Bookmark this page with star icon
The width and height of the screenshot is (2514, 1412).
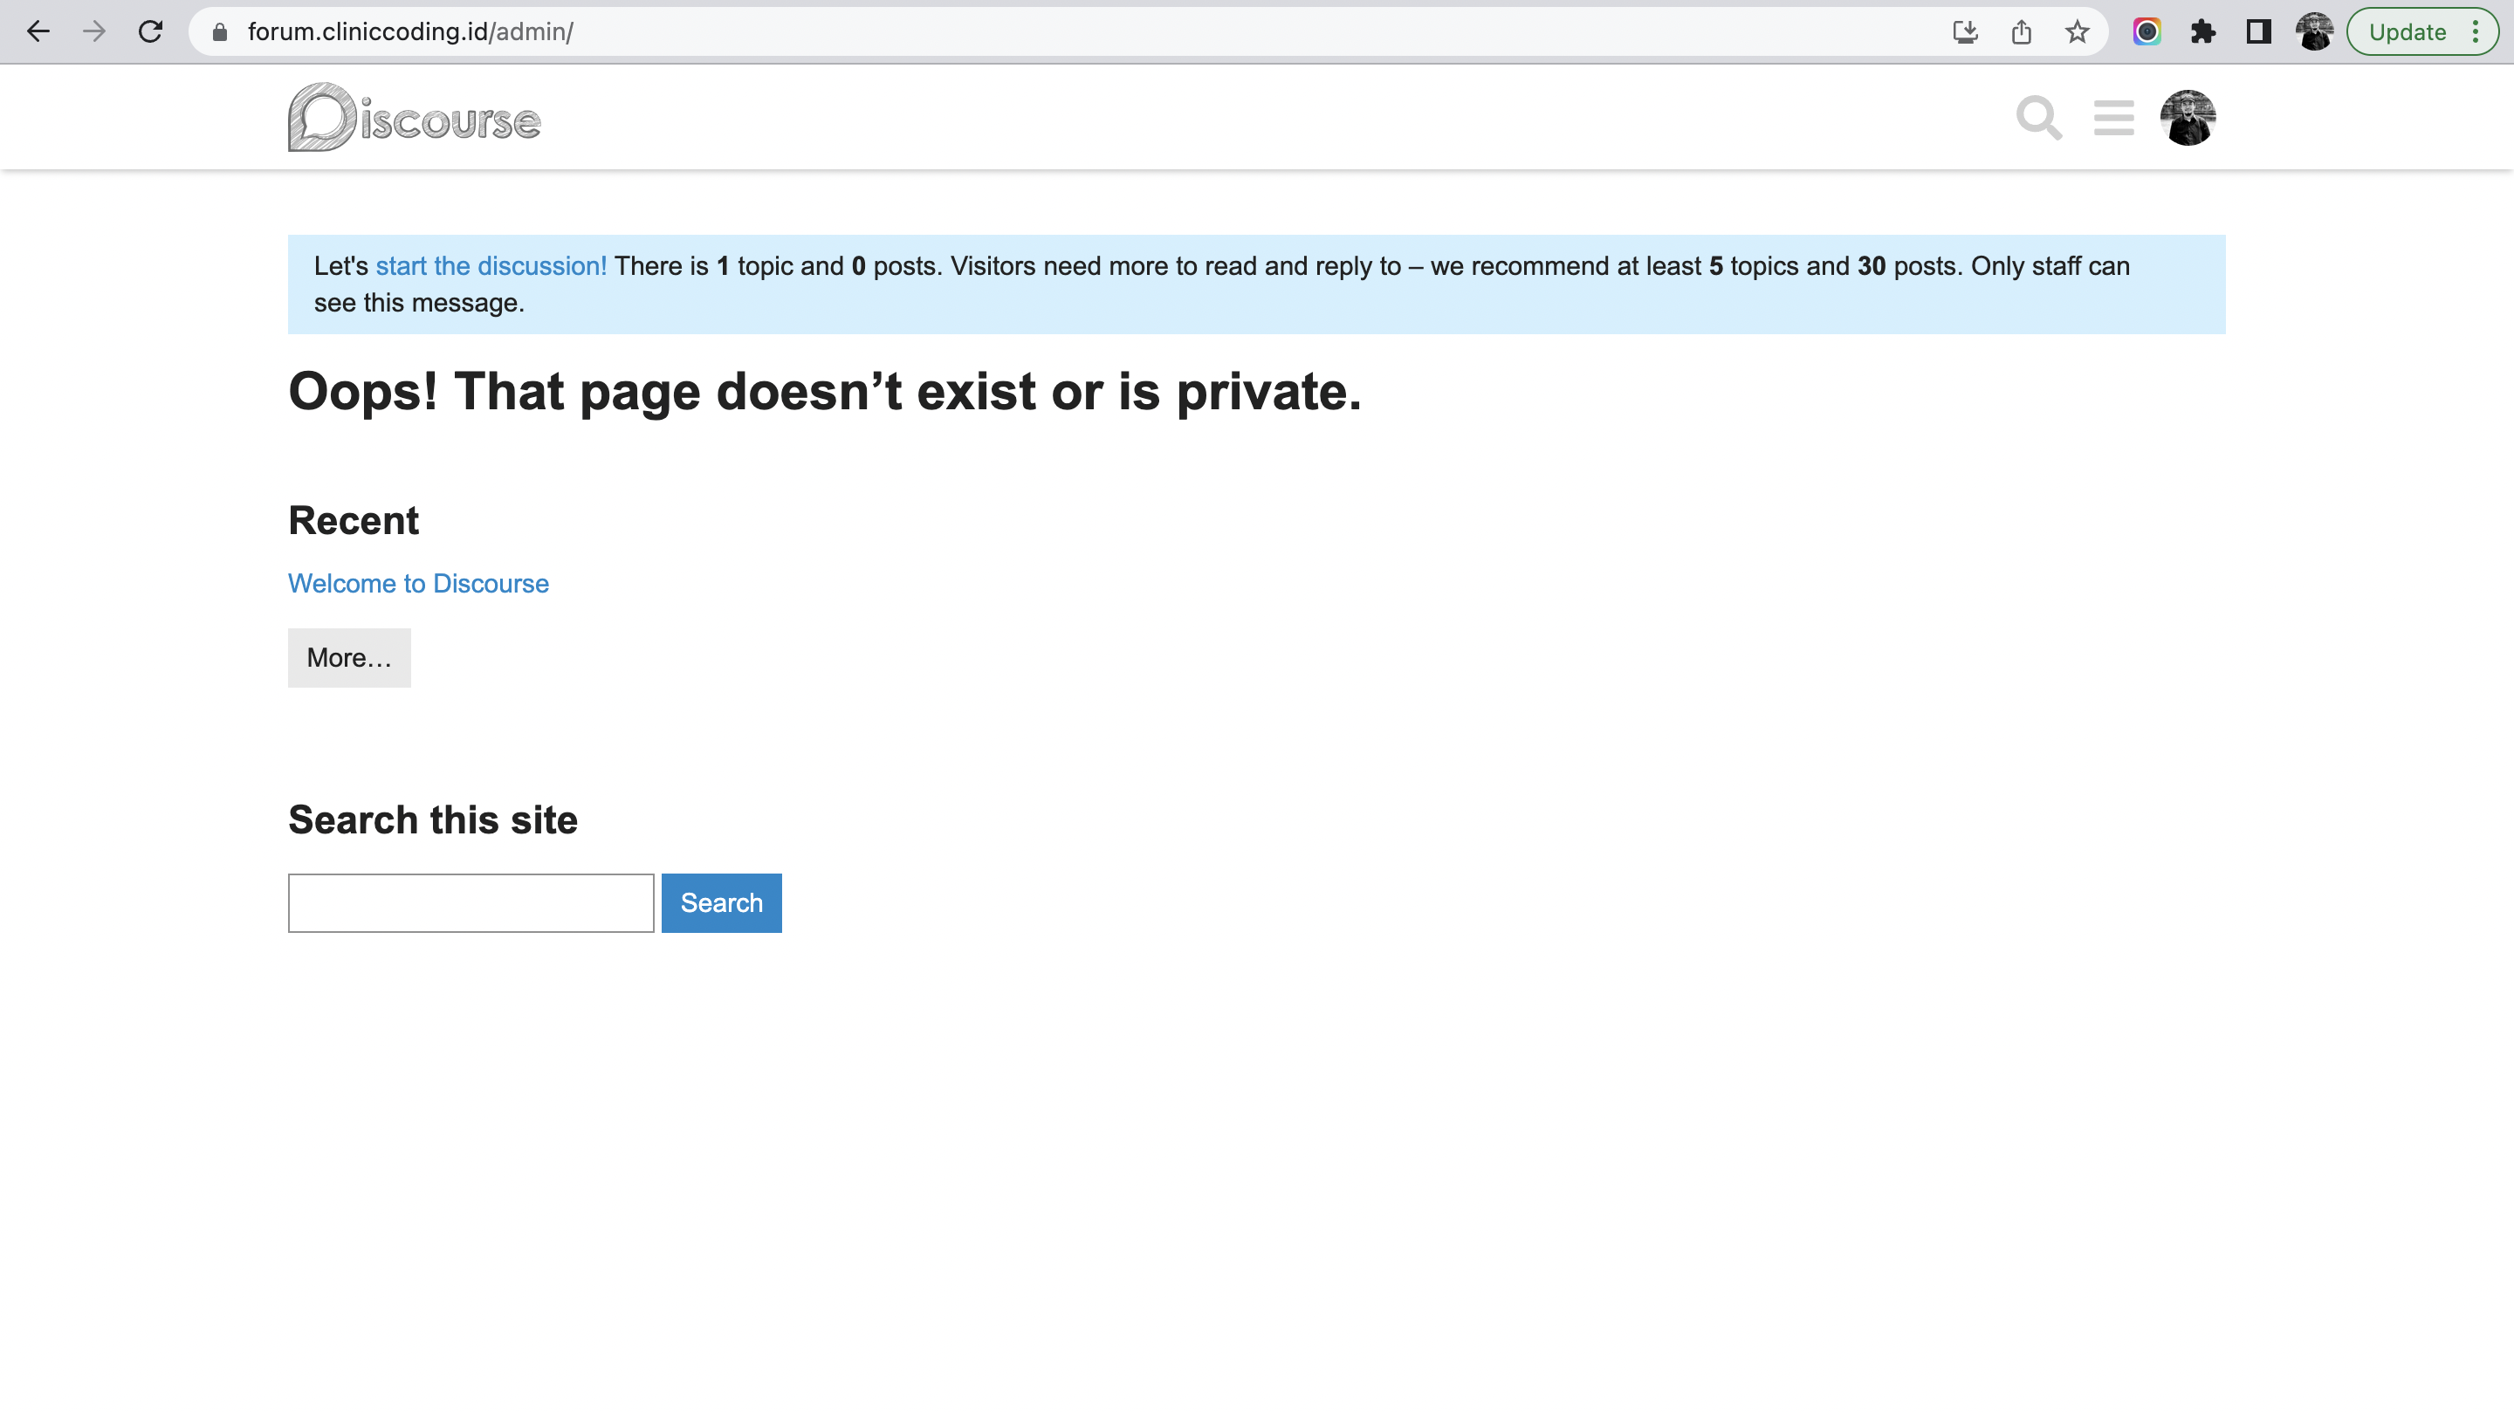pos(2077,32)
